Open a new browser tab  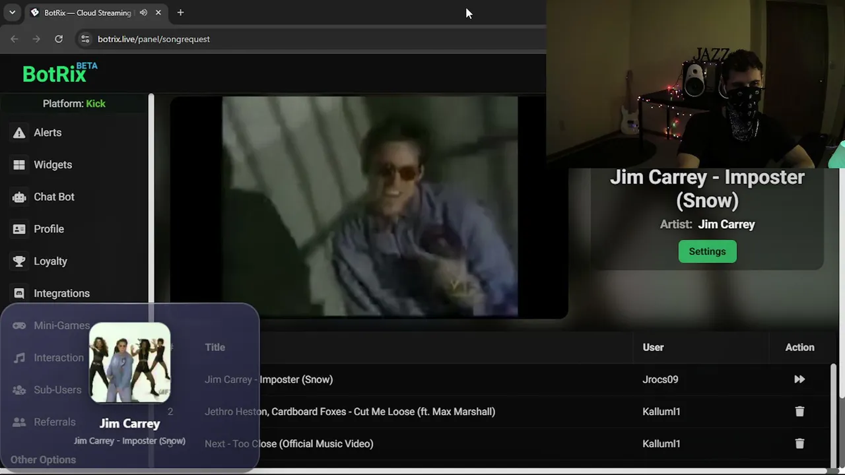(180, 13)
